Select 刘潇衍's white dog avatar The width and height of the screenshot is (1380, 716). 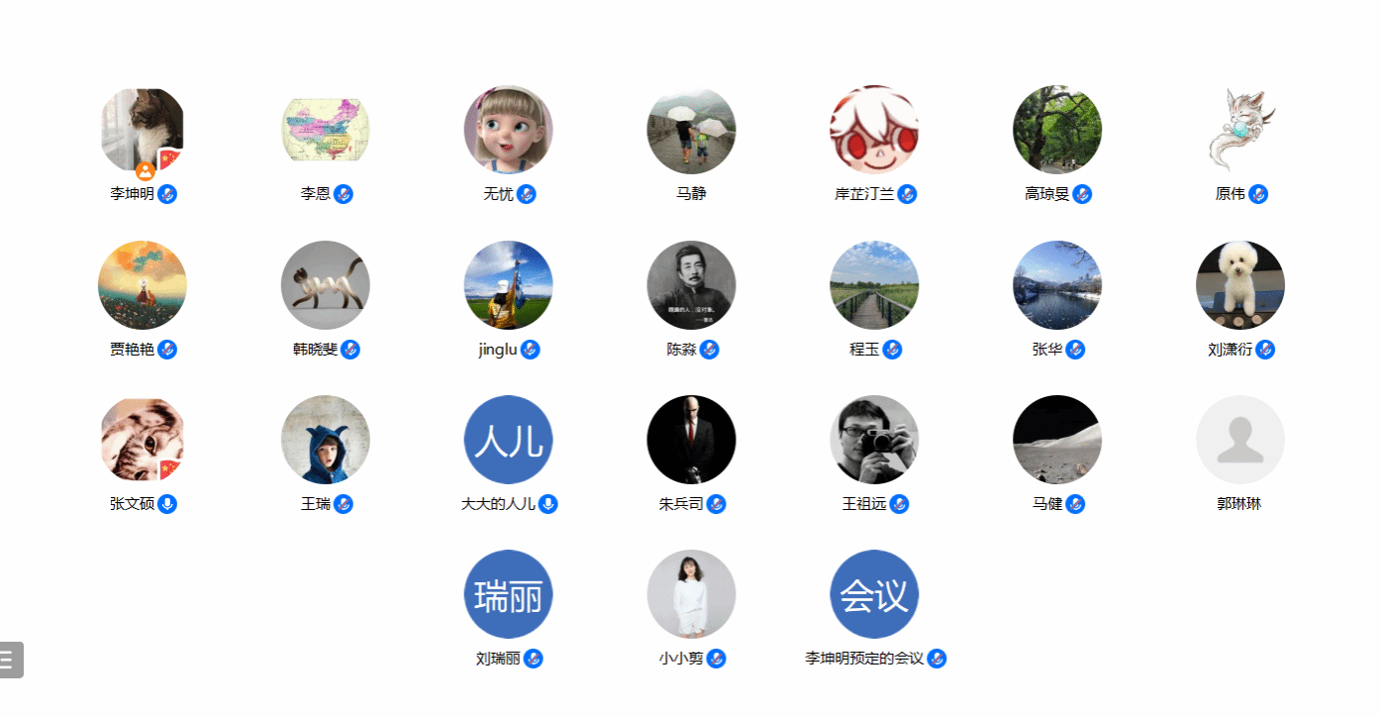tap(1240, 285)
